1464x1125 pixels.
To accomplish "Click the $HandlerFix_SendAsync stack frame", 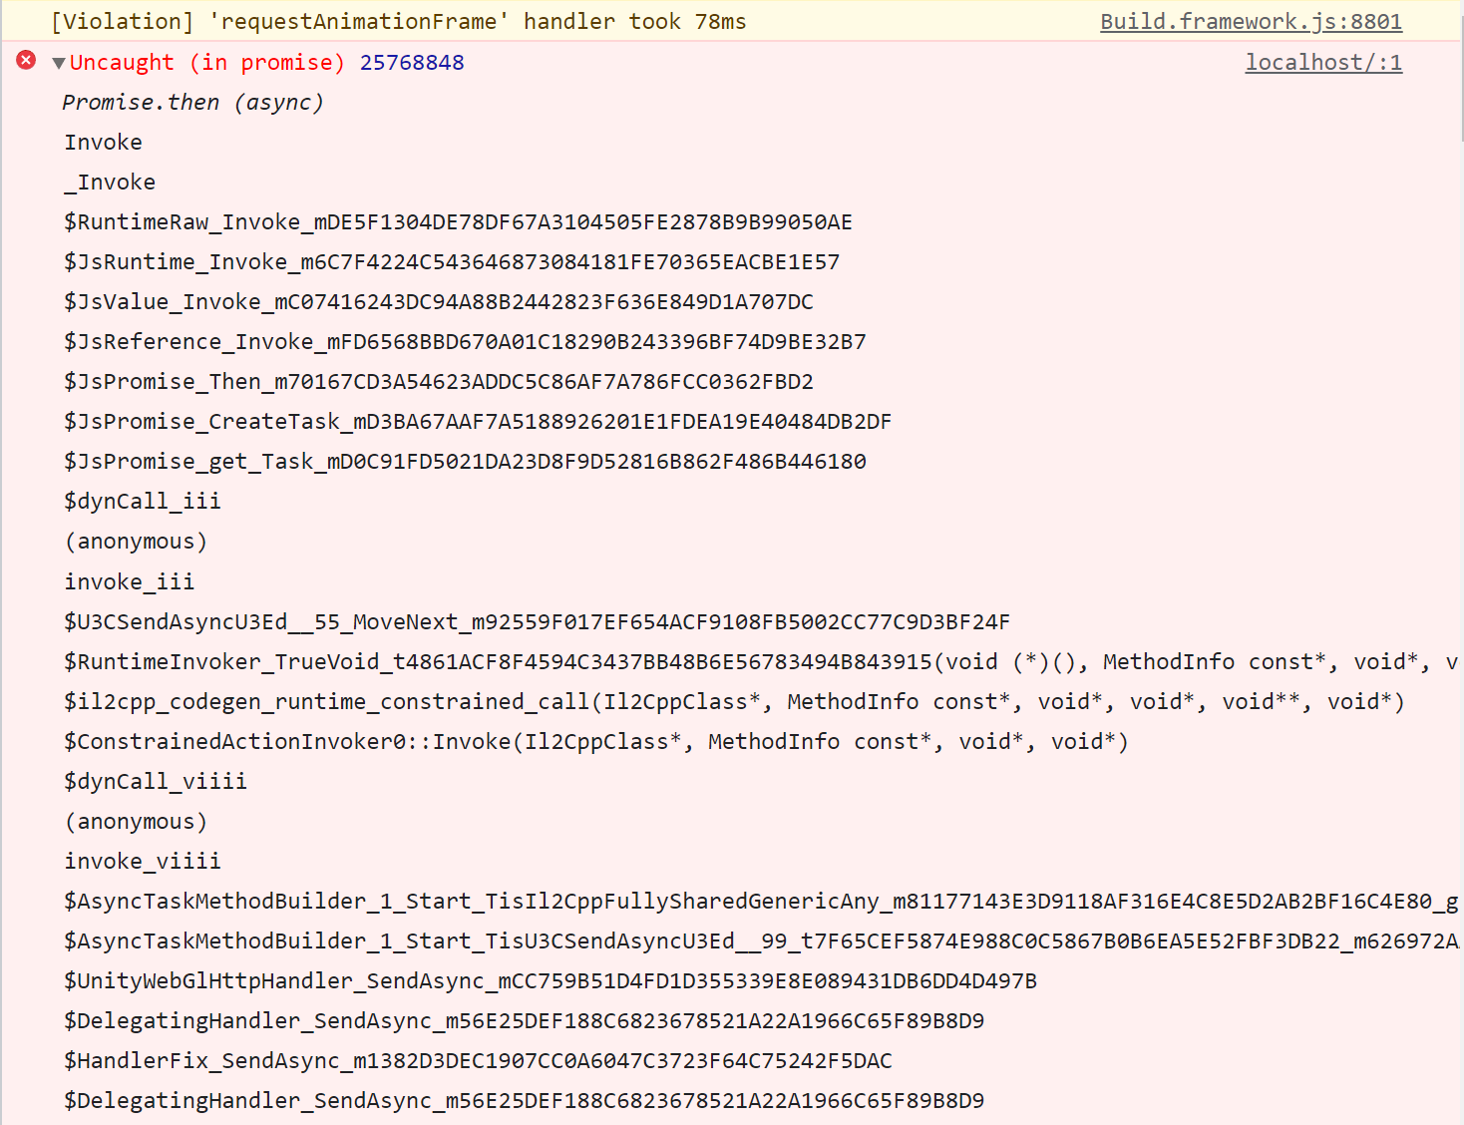I will [478, 1061].
